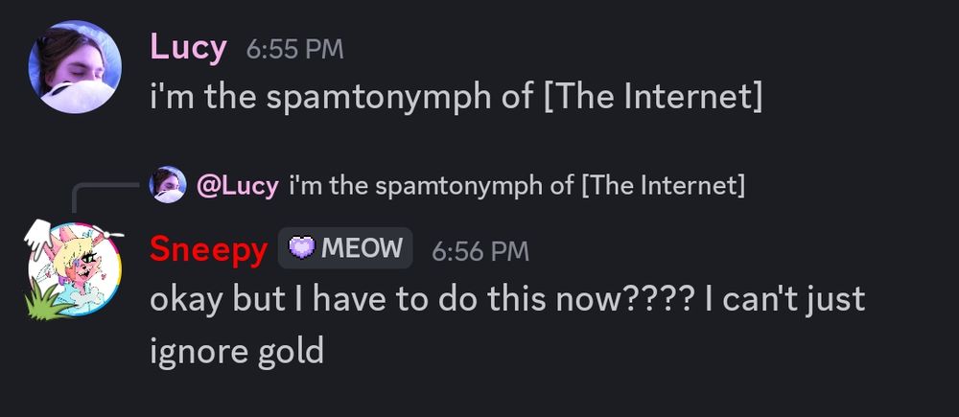Click the small Lucy avatar in reply preview
Viewport: 959px width, 417px height.
click(x=168, y=184)
